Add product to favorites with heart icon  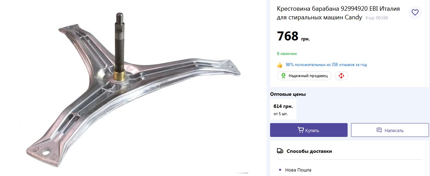coord(415,13)
